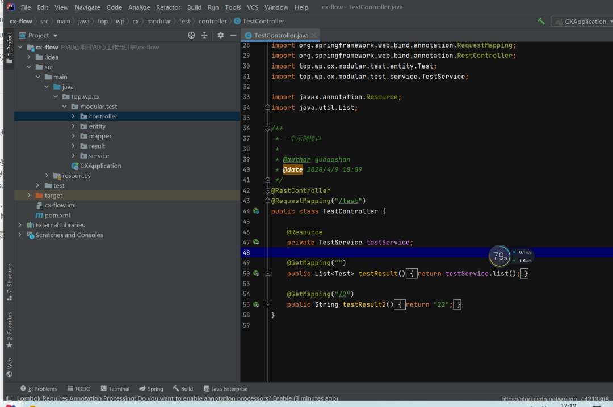Expand the entity package folder
Screen dimensions: 613x407
click(x=74, y=126)
